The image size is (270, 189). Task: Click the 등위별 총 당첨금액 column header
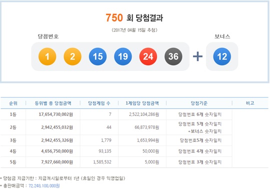[53, 103]
